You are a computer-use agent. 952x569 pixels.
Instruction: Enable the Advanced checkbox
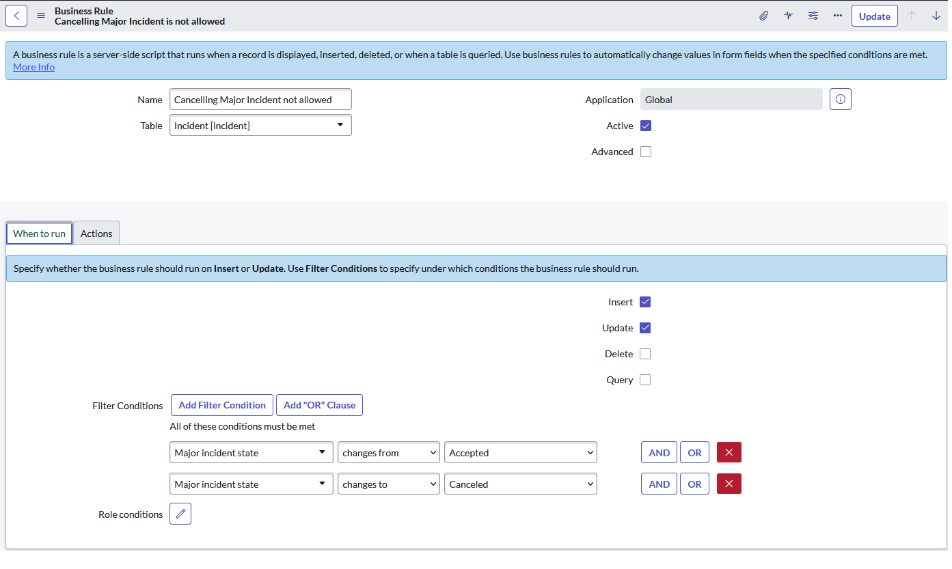[645, 151]
